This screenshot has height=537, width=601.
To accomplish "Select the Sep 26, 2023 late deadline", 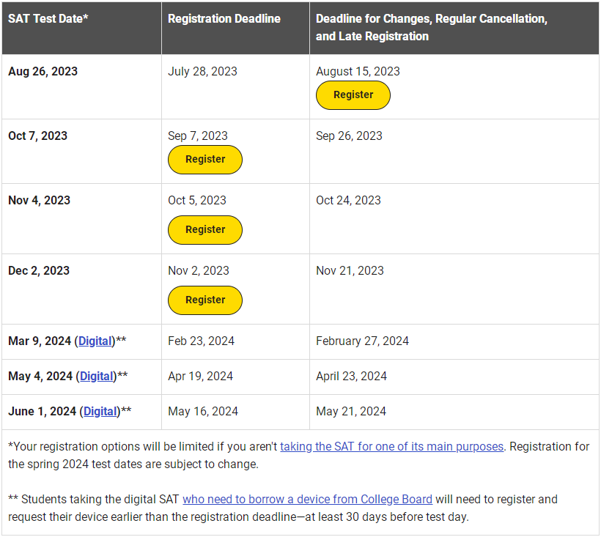I will 349,136.
